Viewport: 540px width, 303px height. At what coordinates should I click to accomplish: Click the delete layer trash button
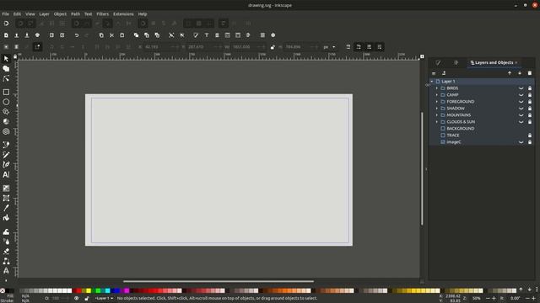coord(530,73)
